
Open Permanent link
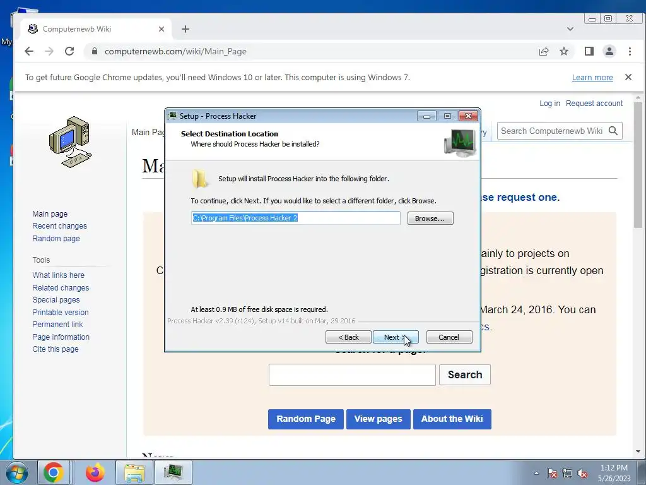(57, 325)
